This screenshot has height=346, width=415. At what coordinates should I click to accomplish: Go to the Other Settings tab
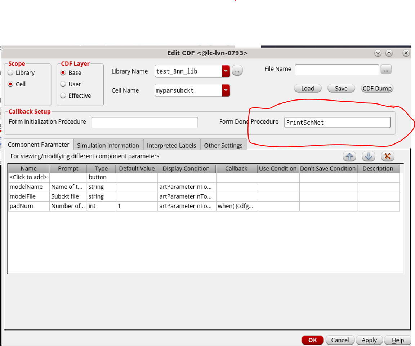tap(223, 145)
